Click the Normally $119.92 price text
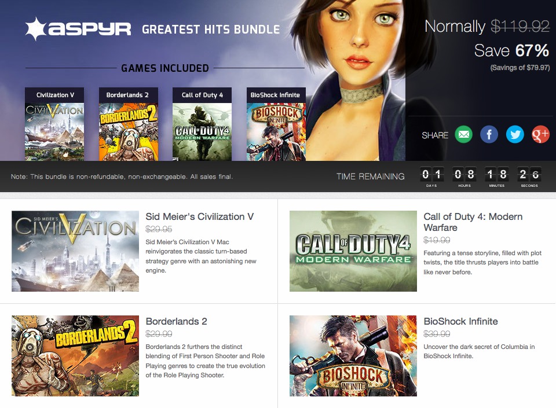This screenshot has height=408, width=556. coord(487,26)
